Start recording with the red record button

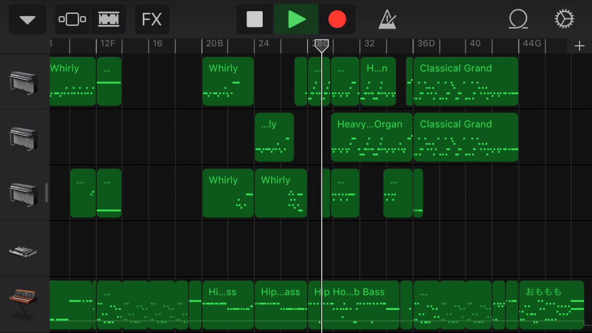coord(337,19)
